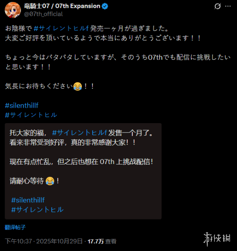Viewport: 237px width, 251px height.
Task: Click display name 竜騎士07 / 07th Expansion
Action: (x=62, y=6)
